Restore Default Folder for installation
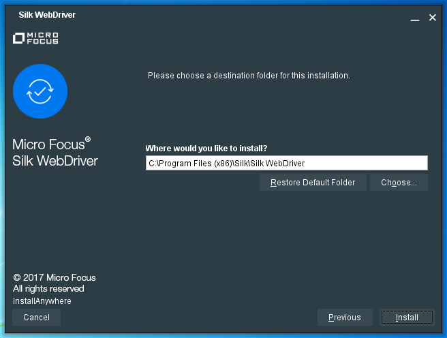The height and width of the screenshot is (338, 447). point(313,183)
